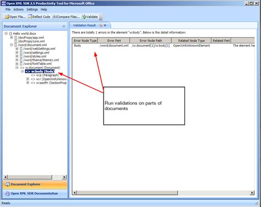Click the Open File toolbar button
The image size is (261, 207).
15,17
